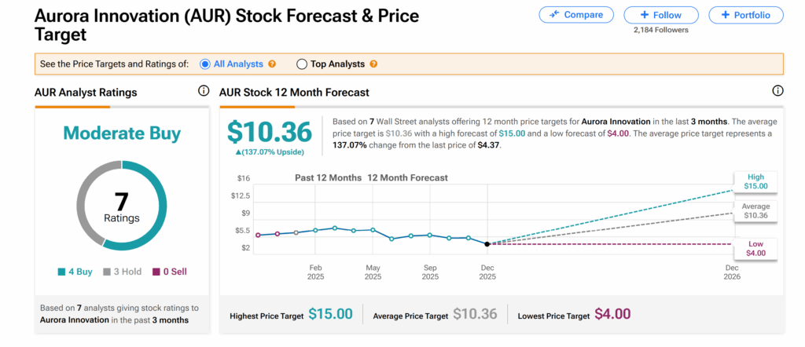Image resolution: width=805 pixels, height=347 pixels.
Task: Click the info icon beside AUR Analyst Ratings
Action: click(x=204, y=92)
